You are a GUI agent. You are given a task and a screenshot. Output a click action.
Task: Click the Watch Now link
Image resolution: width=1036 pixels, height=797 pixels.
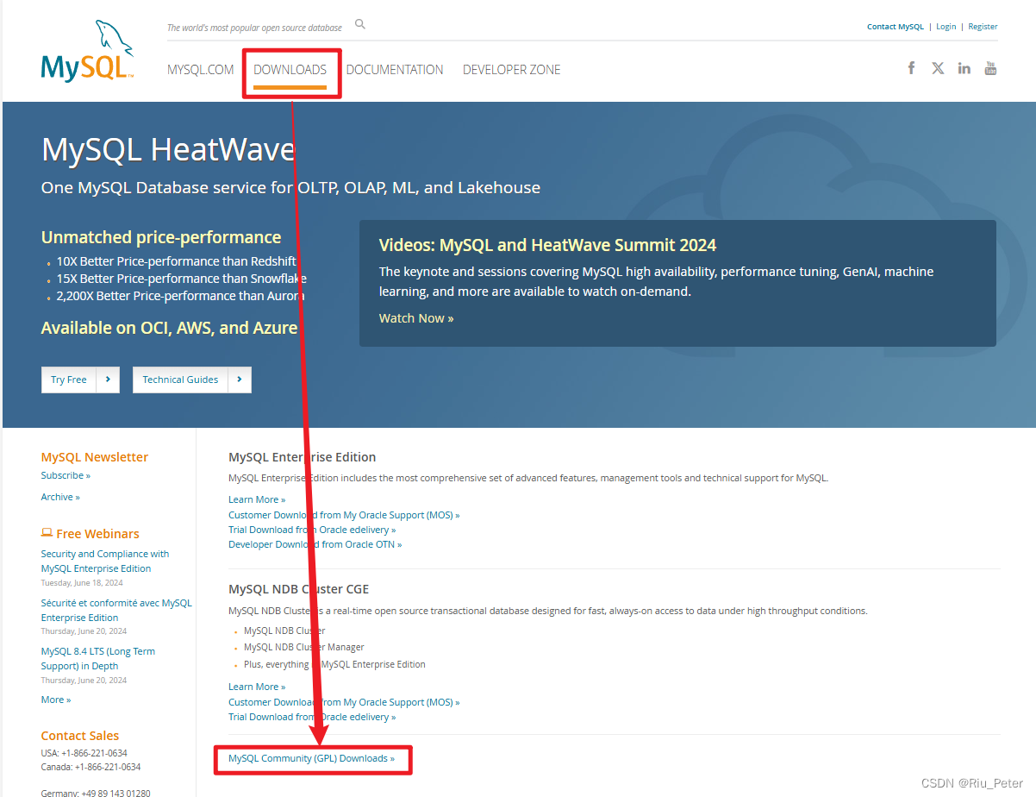416,318
